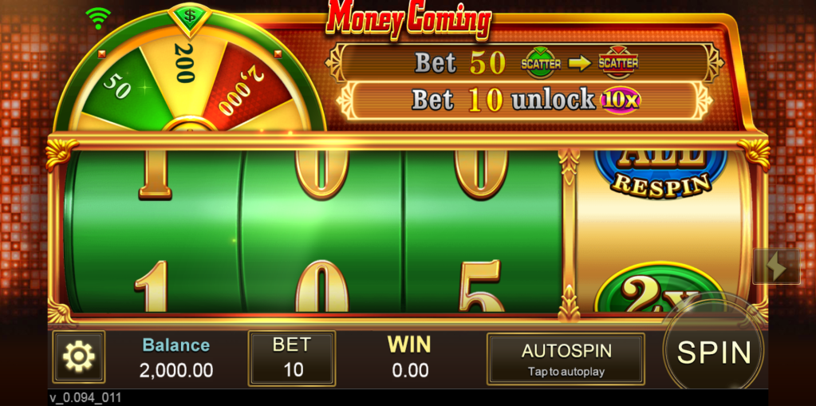Screen dimensions: 816x406
Task: Open the settings gear icon
Action: coord(79,357)
